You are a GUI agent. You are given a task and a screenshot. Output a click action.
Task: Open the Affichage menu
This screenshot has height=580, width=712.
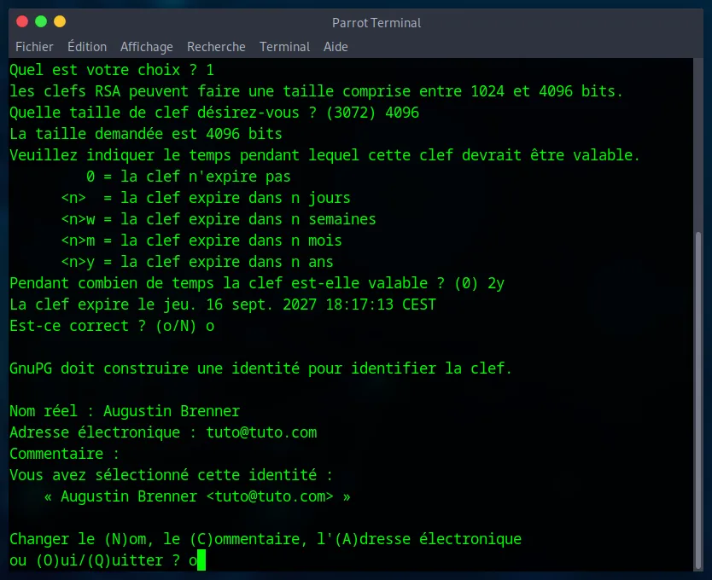(146, 47)
